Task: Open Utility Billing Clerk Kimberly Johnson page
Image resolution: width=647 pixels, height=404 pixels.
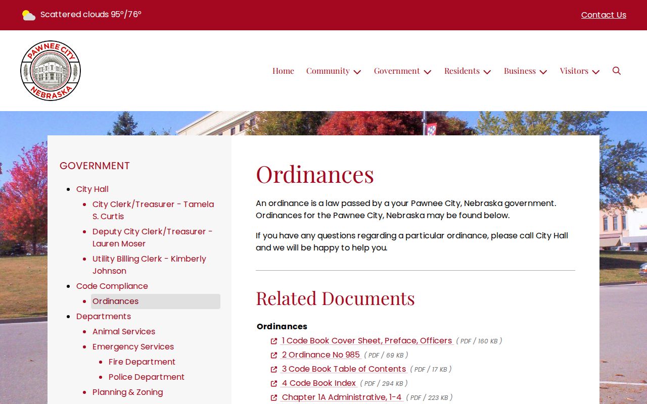Action: pos(149,265)
